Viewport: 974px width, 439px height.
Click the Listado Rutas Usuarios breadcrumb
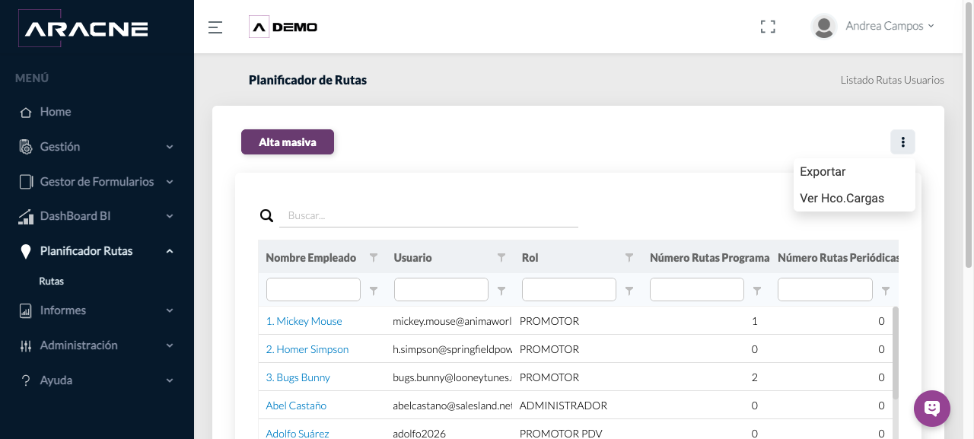(893, 80)
